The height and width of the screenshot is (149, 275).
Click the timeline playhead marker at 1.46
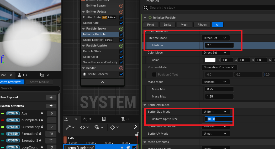pos(65,140)
